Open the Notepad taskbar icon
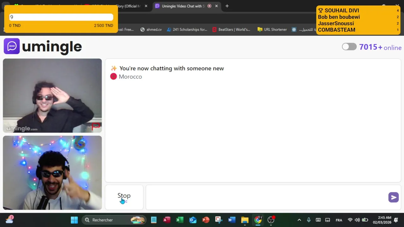This screenshot has width=404, height=227. (154, 220)
